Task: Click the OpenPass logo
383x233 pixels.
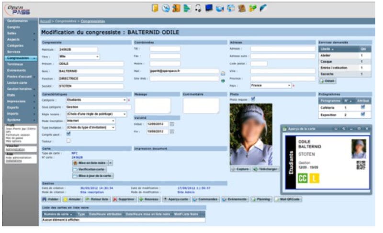Action: tap(19, 10)
